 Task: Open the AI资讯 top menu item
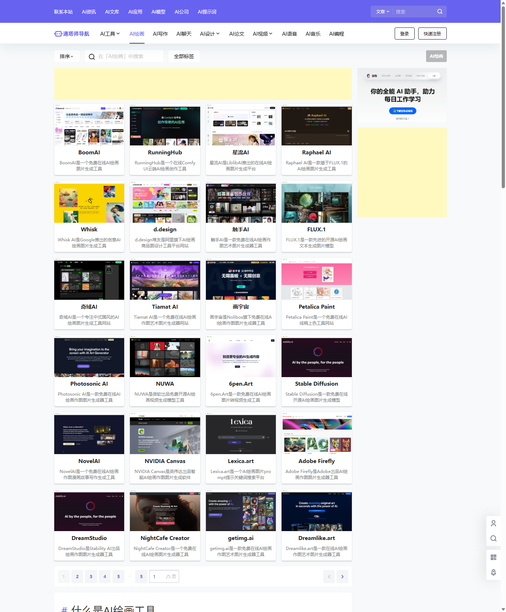pos(89,12)
